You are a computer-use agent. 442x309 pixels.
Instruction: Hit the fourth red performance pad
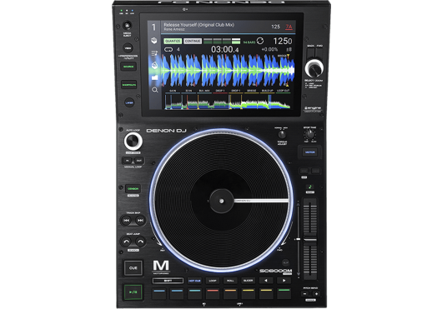click(213, 293)
